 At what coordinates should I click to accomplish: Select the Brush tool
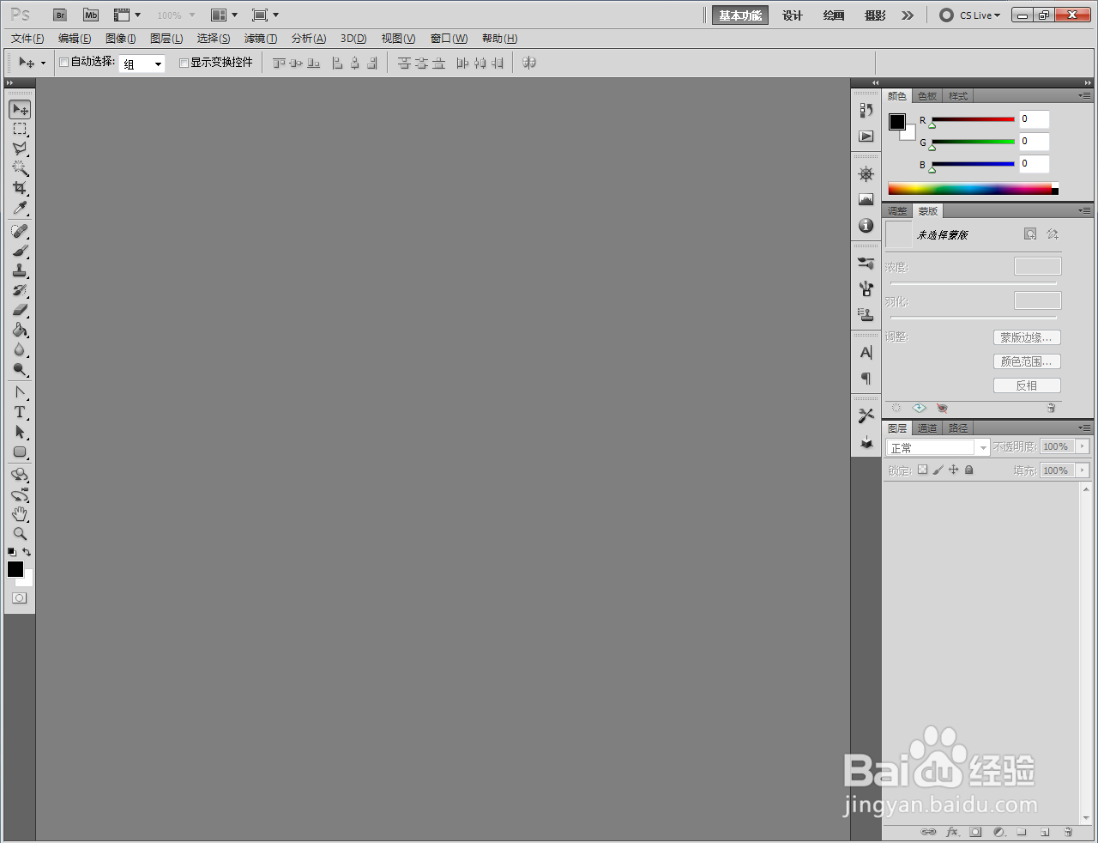pyautogui.click(x=19, y=251)
